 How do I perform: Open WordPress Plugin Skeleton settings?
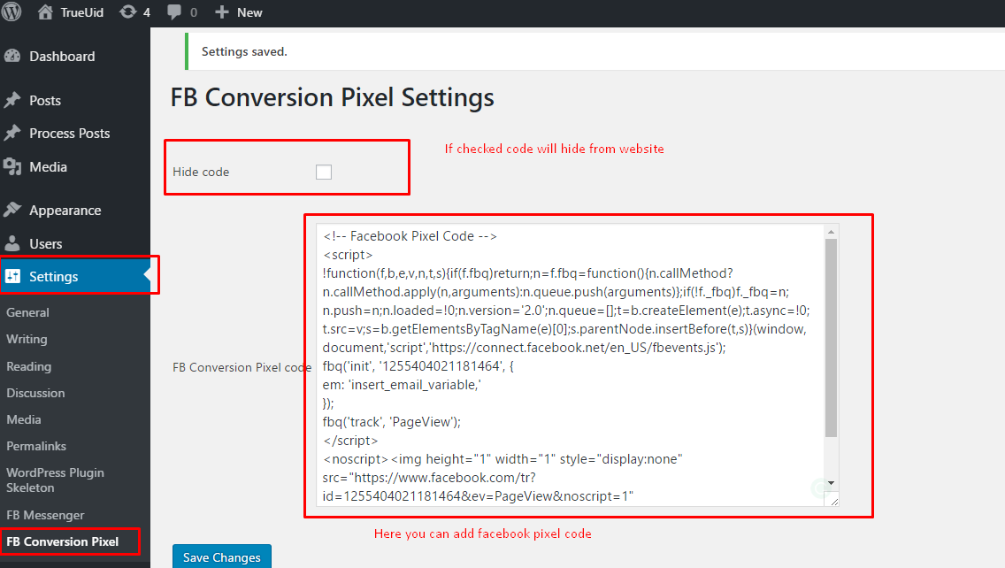click(x=55, y=480)
